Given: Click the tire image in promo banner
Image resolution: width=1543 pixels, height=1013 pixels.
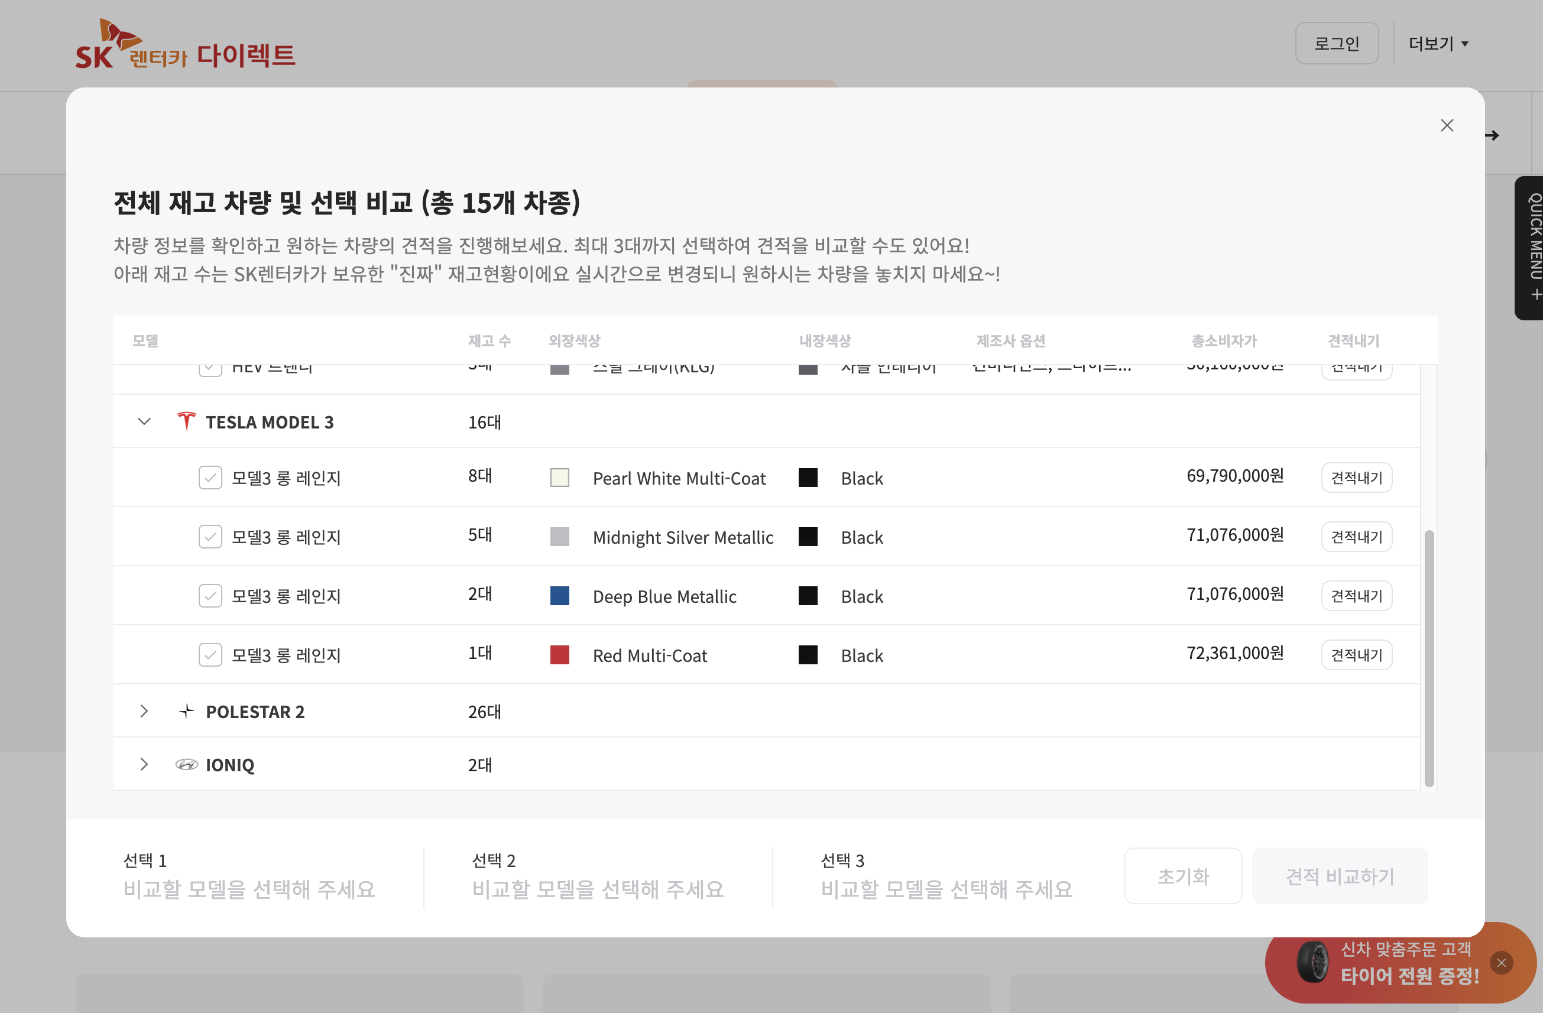Looking at the screenshot, I should (1313, 962).
